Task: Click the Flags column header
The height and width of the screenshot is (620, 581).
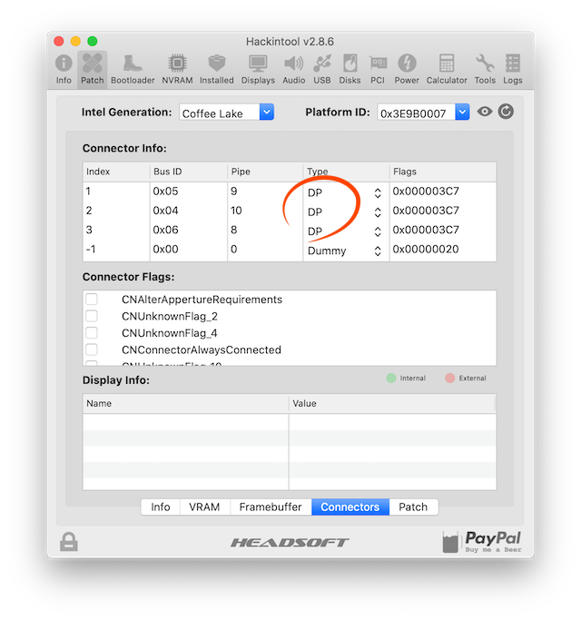Action: click(x=443, y=172)
